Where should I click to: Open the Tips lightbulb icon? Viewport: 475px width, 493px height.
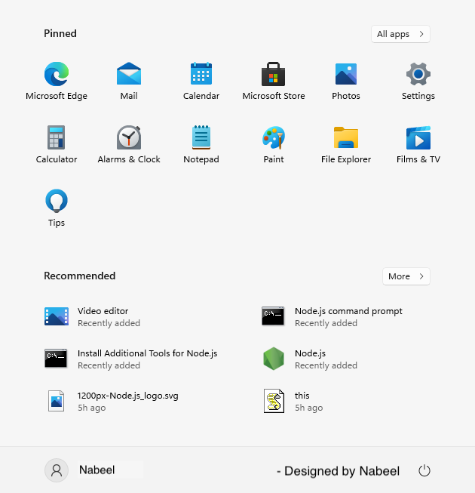[x=57, y=201]
